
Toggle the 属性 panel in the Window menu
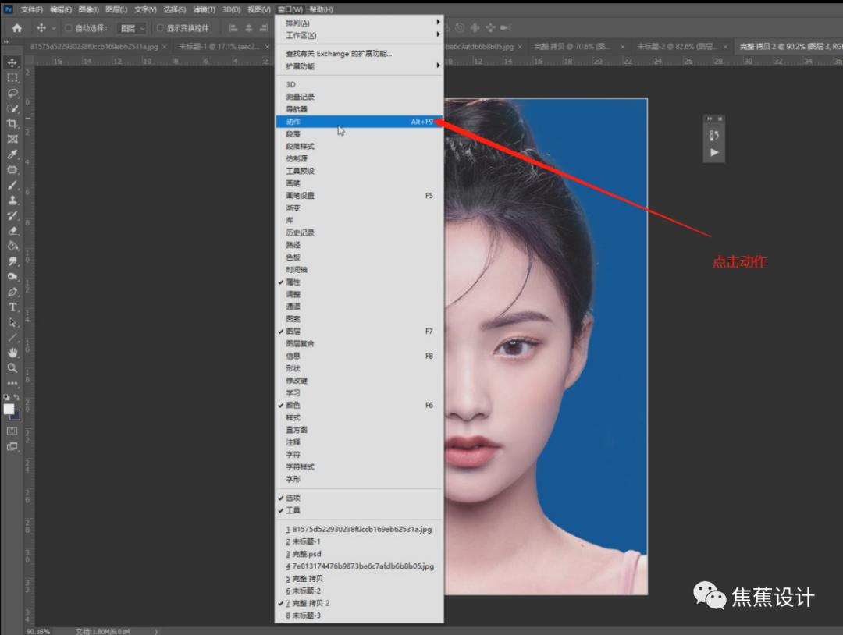pyautogui.click(x=295, y=282)
